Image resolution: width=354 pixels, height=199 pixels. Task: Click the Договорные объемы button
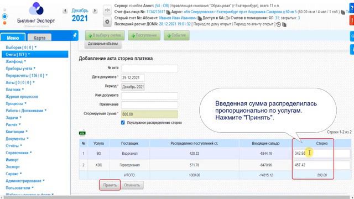tap(103, 44)
